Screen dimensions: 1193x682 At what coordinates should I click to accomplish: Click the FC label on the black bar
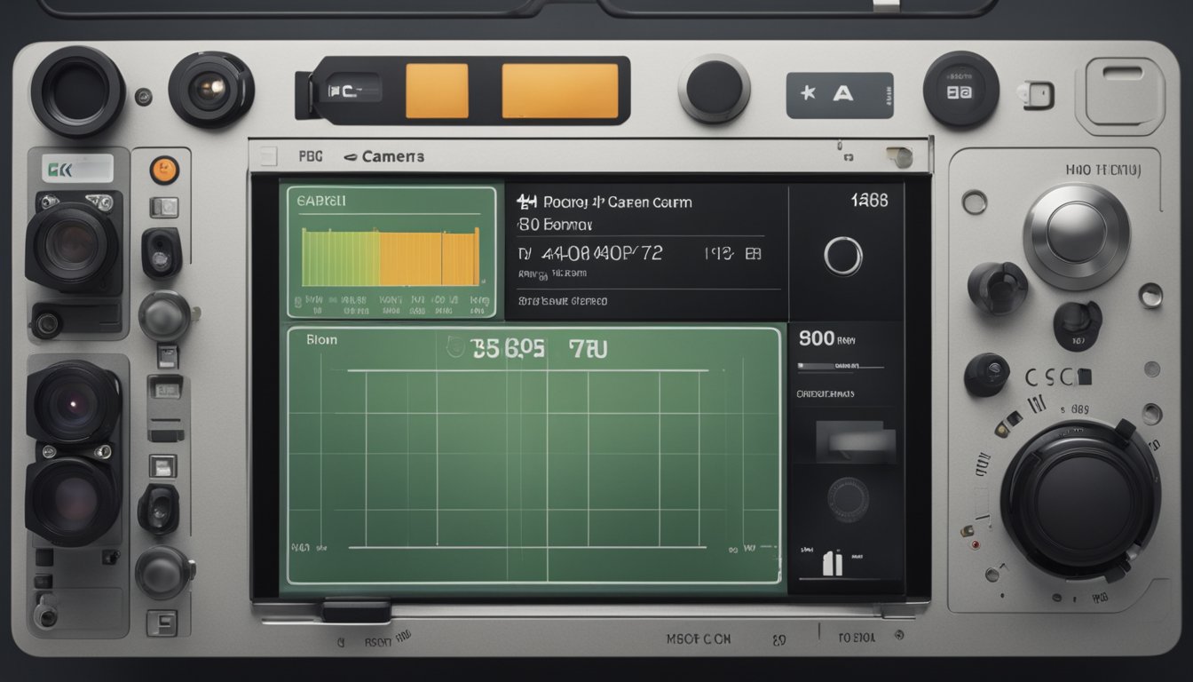point(342,90)
